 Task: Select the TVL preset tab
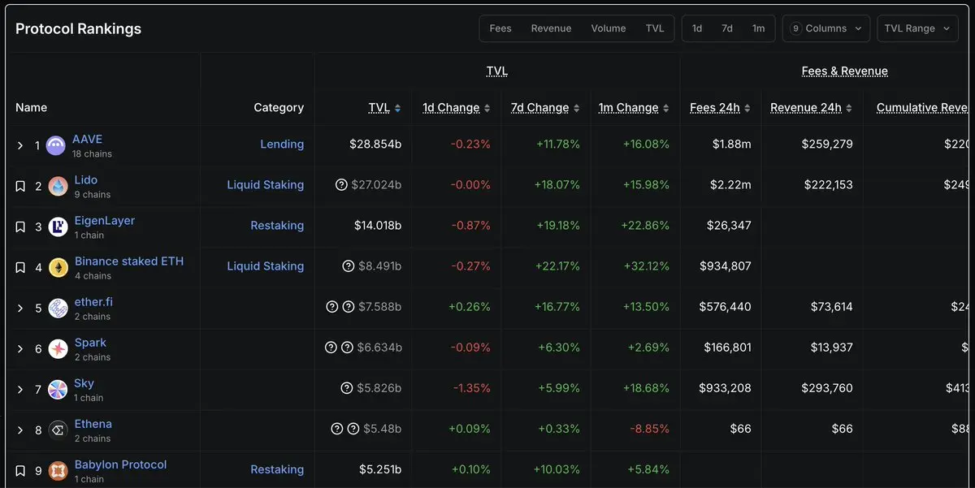pos(655,28)
